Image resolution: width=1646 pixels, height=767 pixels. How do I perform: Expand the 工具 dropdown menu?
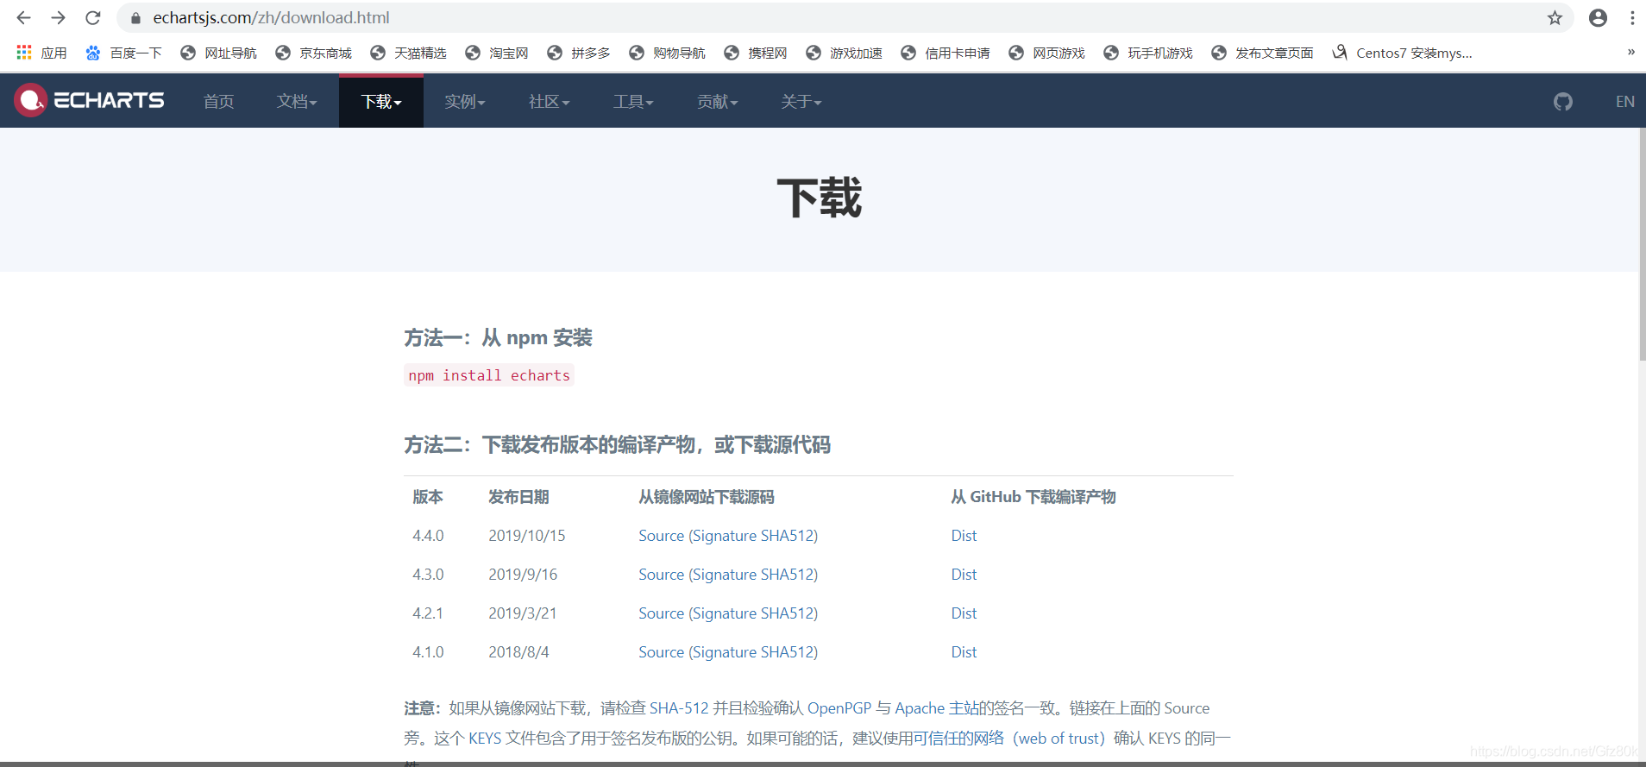[x=633, y=102]
